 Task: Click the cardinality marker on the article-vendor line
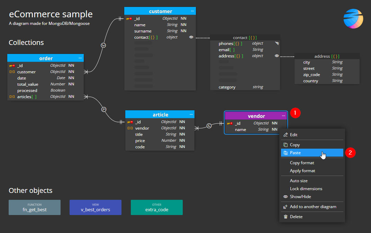pos(209,126)
